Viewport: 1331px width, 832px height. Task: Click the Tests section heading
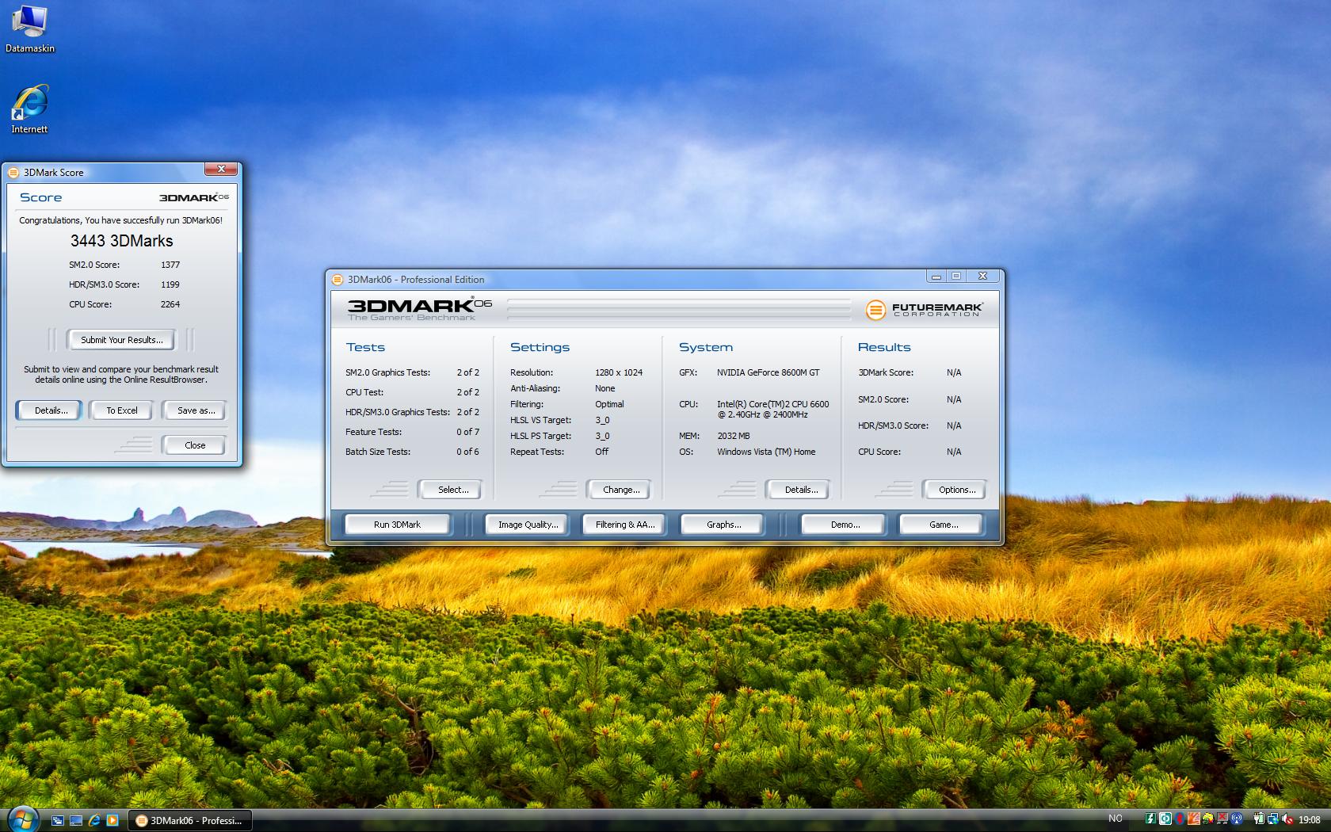tap(365, 347)
